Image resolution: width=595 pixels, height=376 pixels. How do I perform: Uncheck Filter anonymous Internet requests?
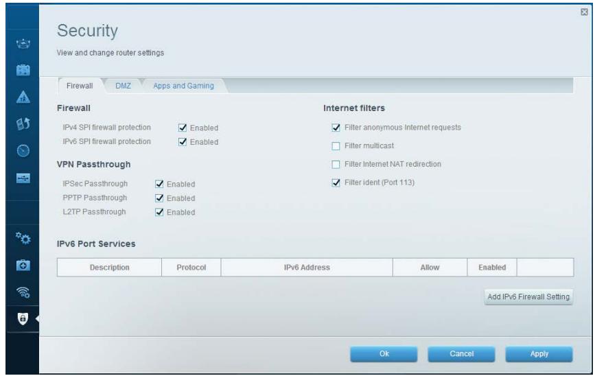336,128
